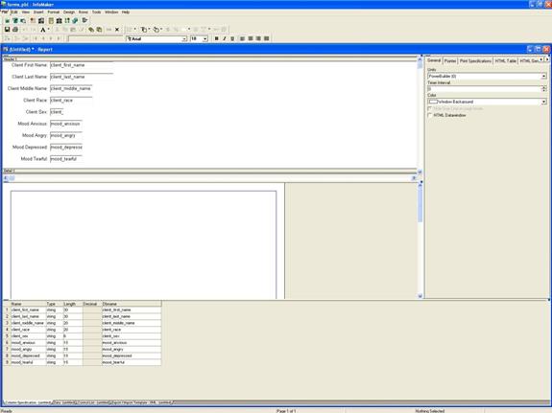Image resolution: width=552 pixels, height=413 pixels.
Task: Select the client_middle_name field in the design view
Action: (x=71, y=88)
